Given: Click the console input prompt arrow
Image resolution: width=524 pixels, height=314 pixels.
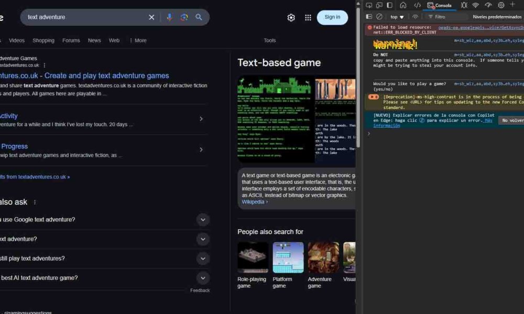Looking at the screenshot, I should tap(369, 134).
